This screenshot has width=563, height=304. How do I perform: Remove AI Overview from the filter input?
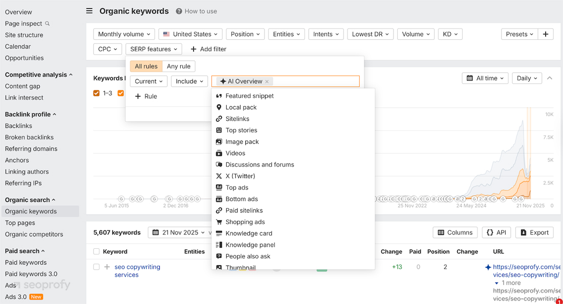pos(267,81)
